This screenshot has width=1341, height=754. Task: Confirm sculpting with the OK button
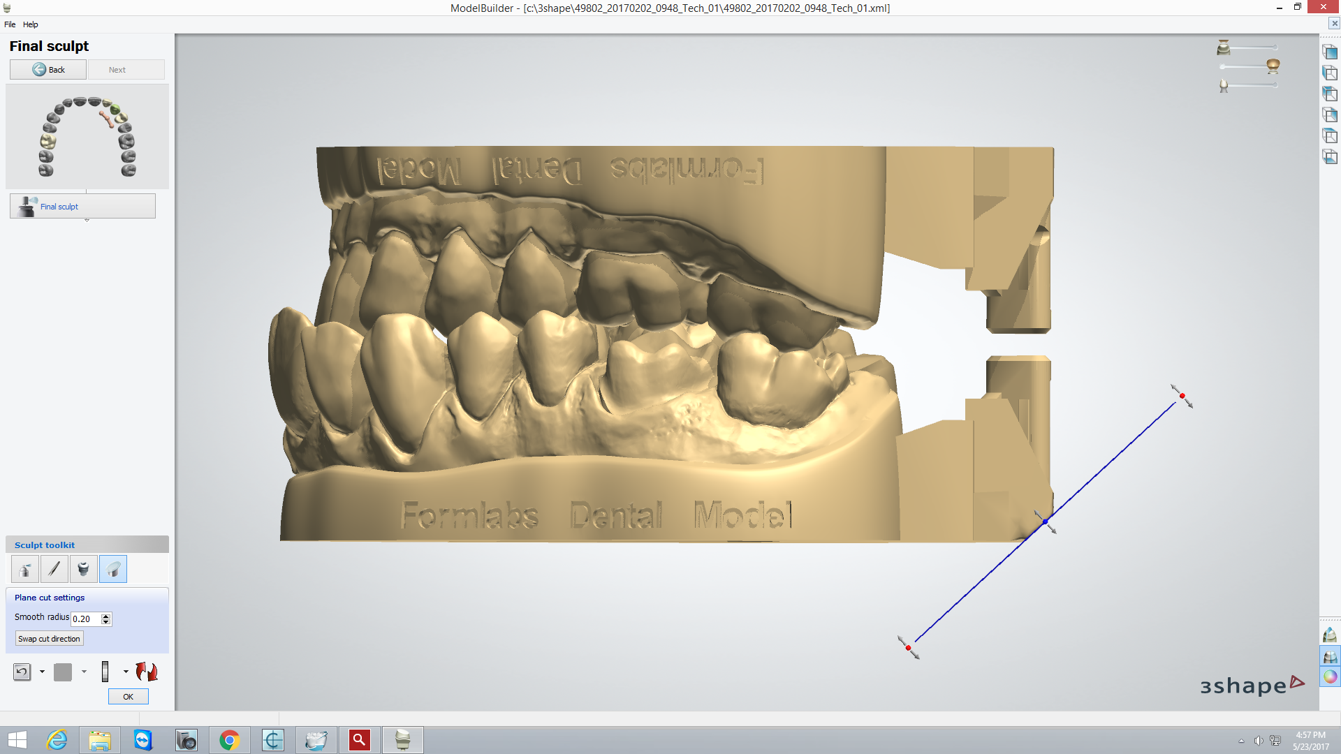(x=128, y=696)
